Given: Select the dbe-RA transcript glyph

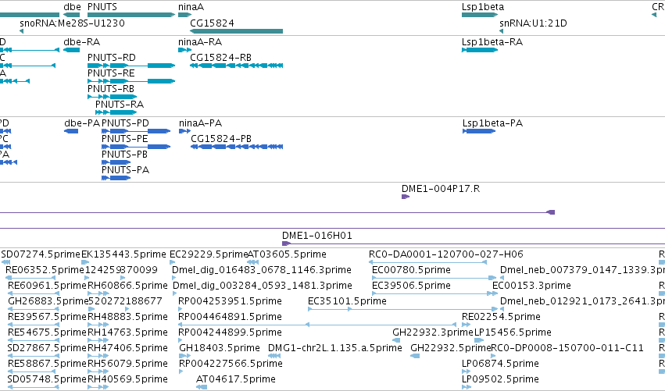Looking at the screenshot, I should click(x=71, y=50).
